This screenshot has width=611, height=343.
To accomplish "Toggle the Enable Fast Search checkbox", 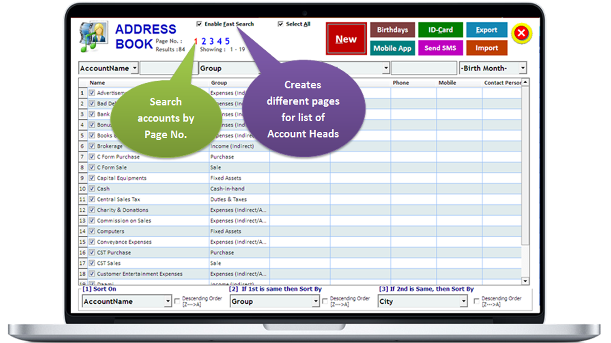I will tap(199, 24).
